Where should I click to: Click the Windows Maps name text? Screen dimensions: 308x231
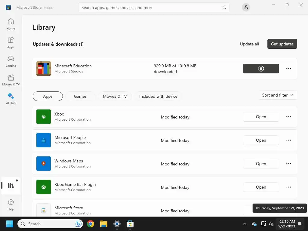pos(69,161)
